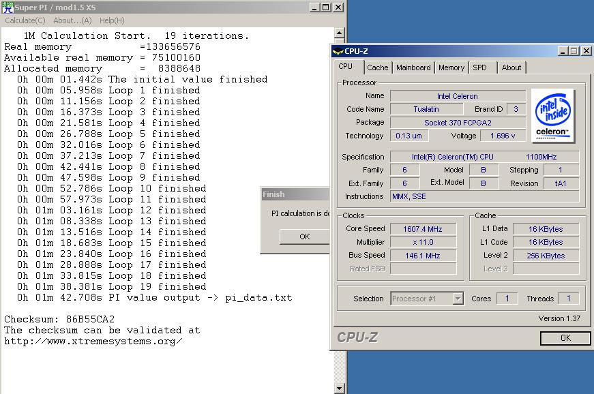The height and width of the screenshot is (394, 594).
Task: Click the Multiplier x 11.0 value
Action: click(423, 242)
